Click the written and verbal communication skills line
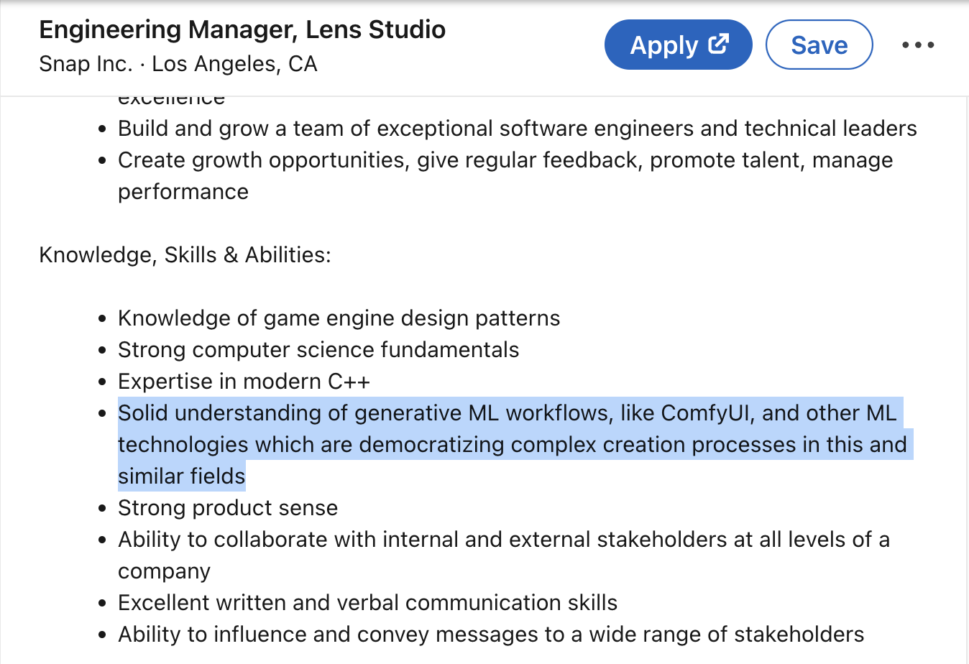The width and height of the screenshot is (969, 664). pos(367,603)
